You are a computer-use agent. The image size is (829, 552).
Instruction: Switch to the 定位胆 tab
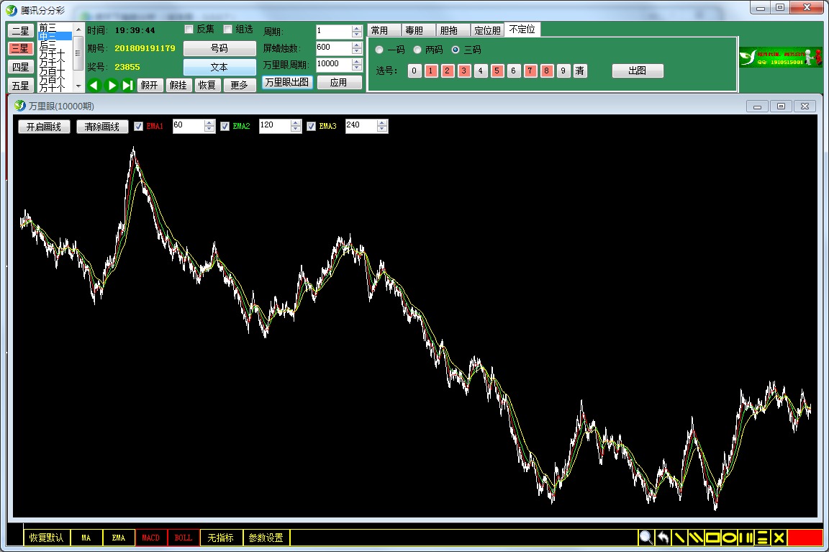487,30
